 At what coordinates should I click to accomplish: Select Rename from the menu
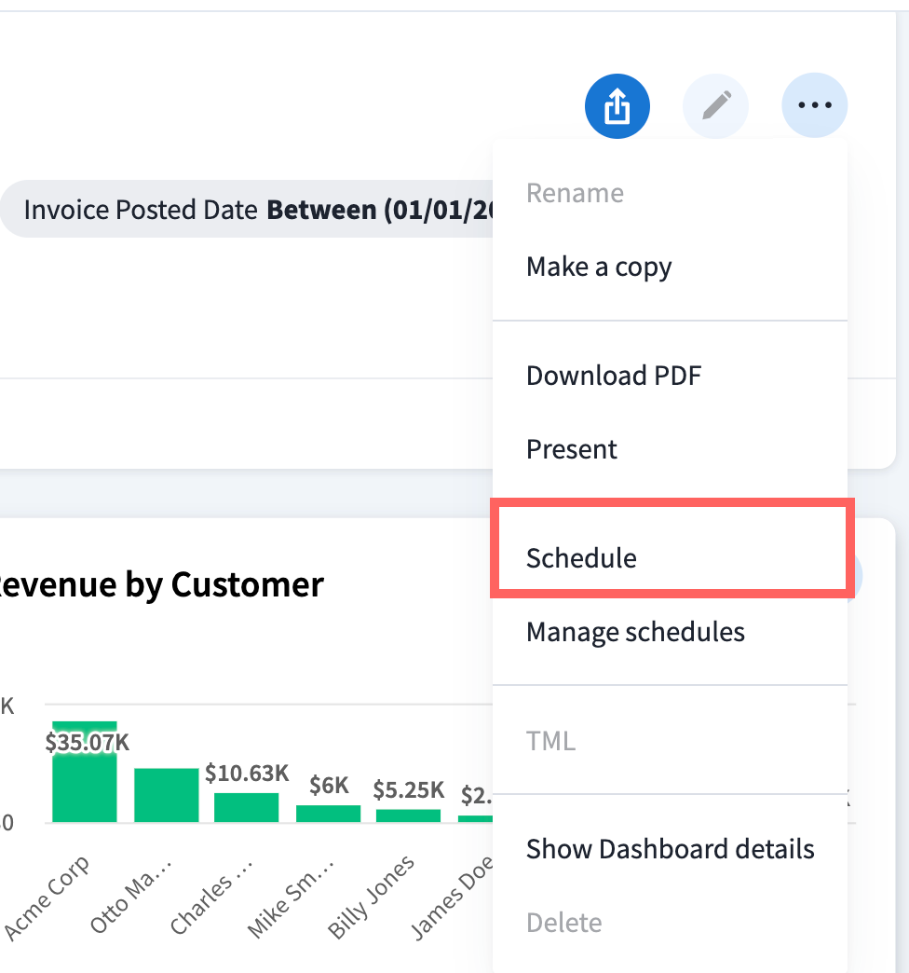[575, 193]
